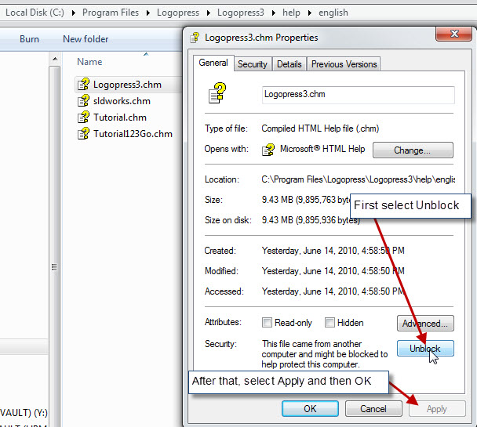Image resolution: width=477 pixels, height=427 pixels.
Task: Click the Change... button
Action: tap(413, 150)
